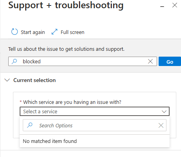Collapse the Current selection section chevron

7,80
